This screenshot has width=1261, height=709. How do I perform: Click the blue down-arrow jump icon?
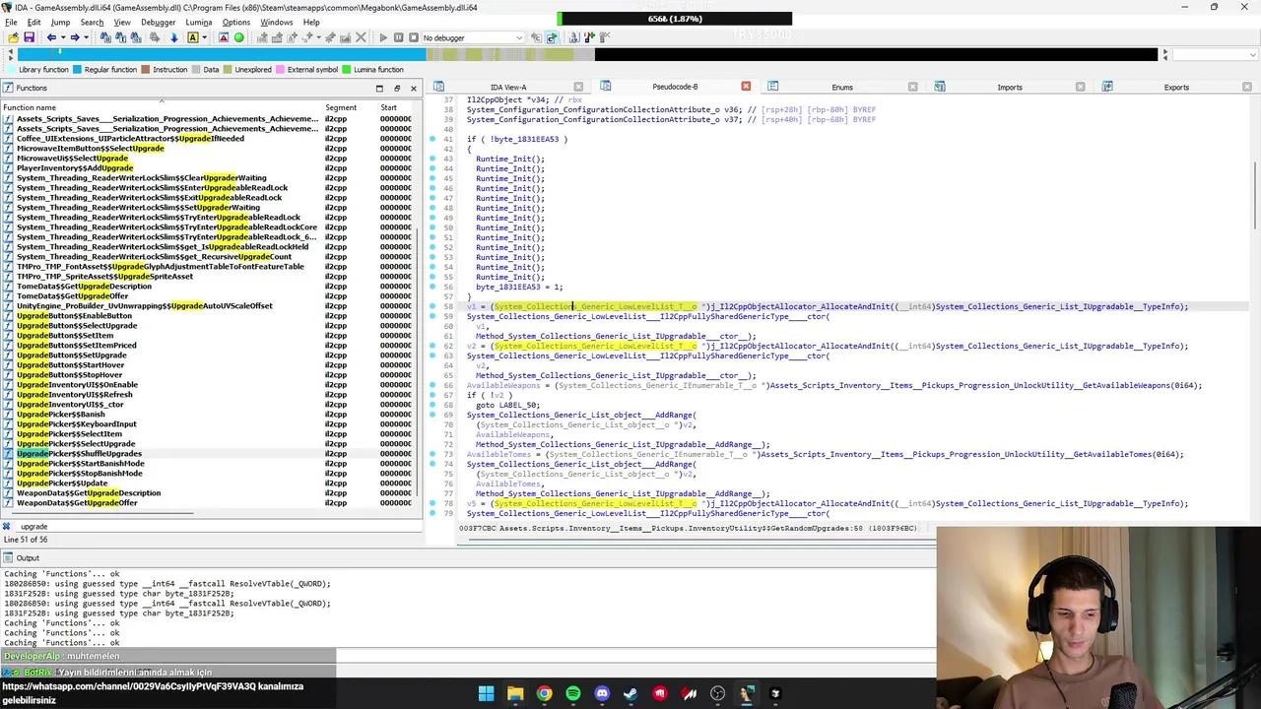click(x=173, y=37)
